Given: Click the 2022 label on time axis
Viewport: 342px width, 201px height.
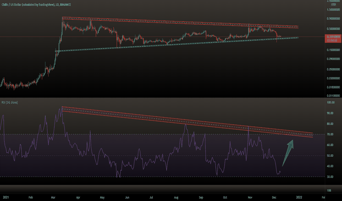Looking at the screenshot, I should tap(299, 197).
